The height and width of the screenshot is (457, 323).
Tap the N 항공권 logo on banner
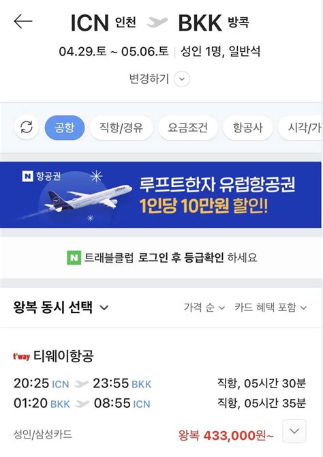[42, 176]
